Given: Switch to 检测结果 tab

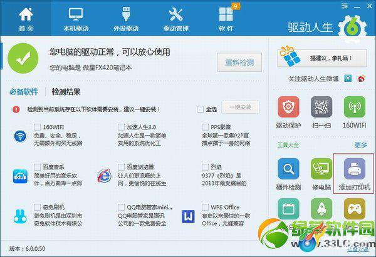Looking at the screenshot, I should pyautogui.click(x=66, y=92).
